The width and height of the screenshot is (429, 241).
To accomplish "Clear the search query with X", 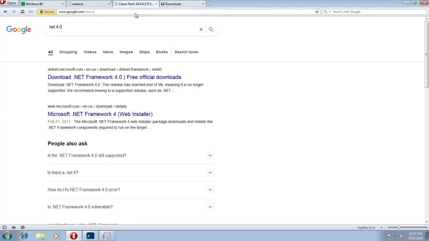I will [x=201, y=29].
